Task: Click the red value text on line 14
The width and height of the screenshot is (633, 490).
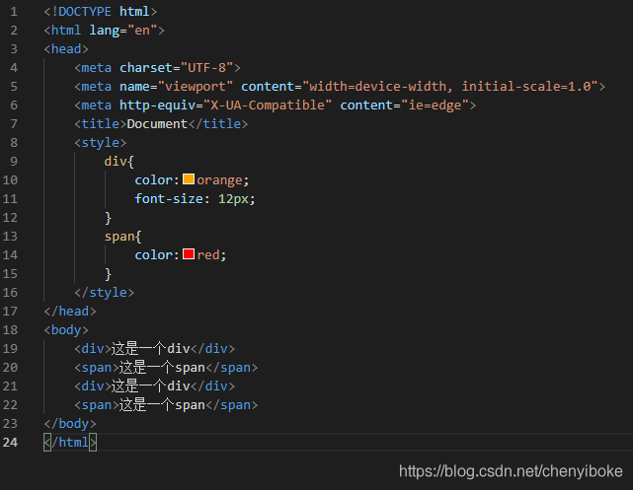Action: (208, 255)
